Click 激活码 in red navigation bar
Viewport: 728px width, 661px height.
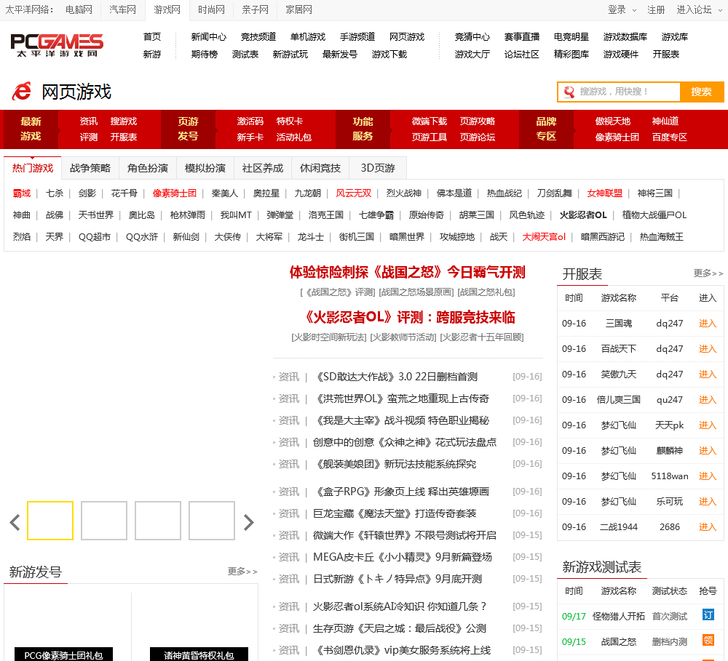(x=250, y=121)
